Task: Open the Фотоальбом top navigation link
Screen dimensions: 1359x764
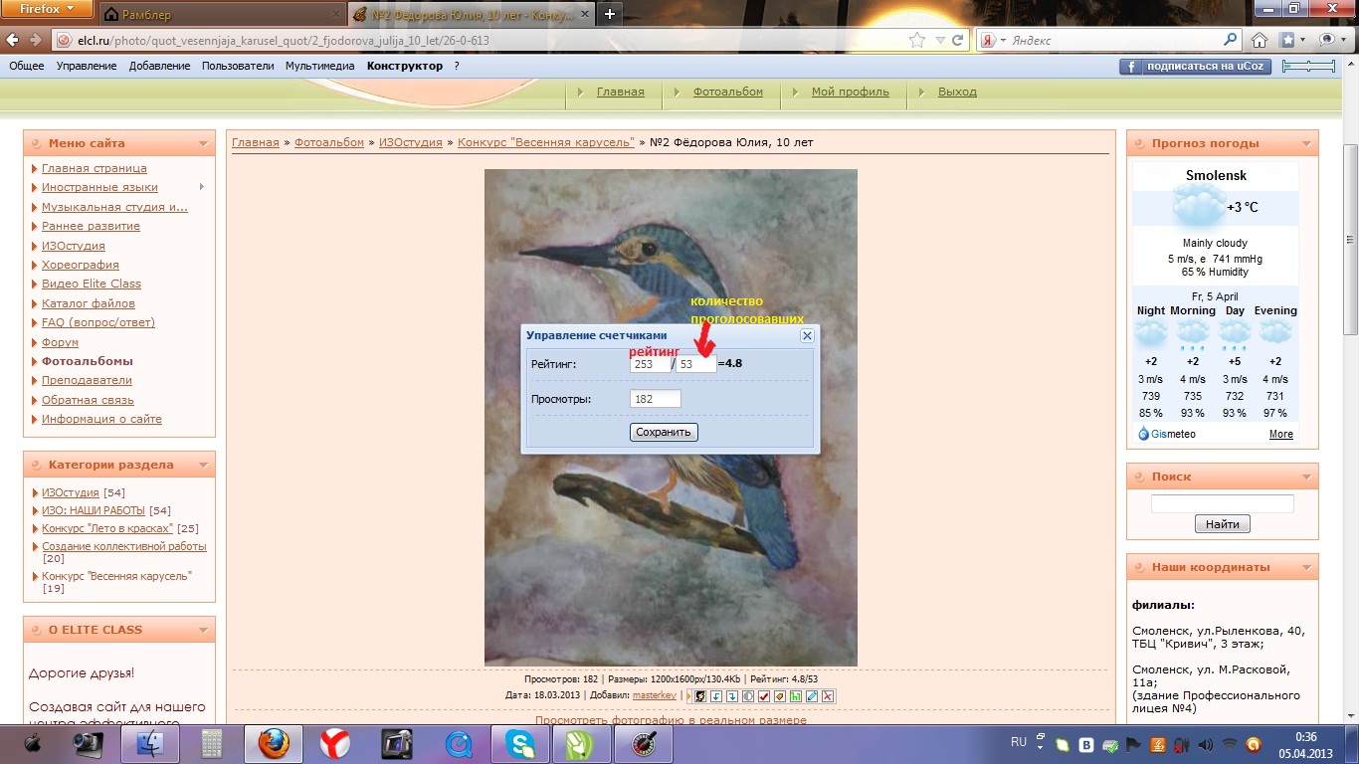Action: 728,92
